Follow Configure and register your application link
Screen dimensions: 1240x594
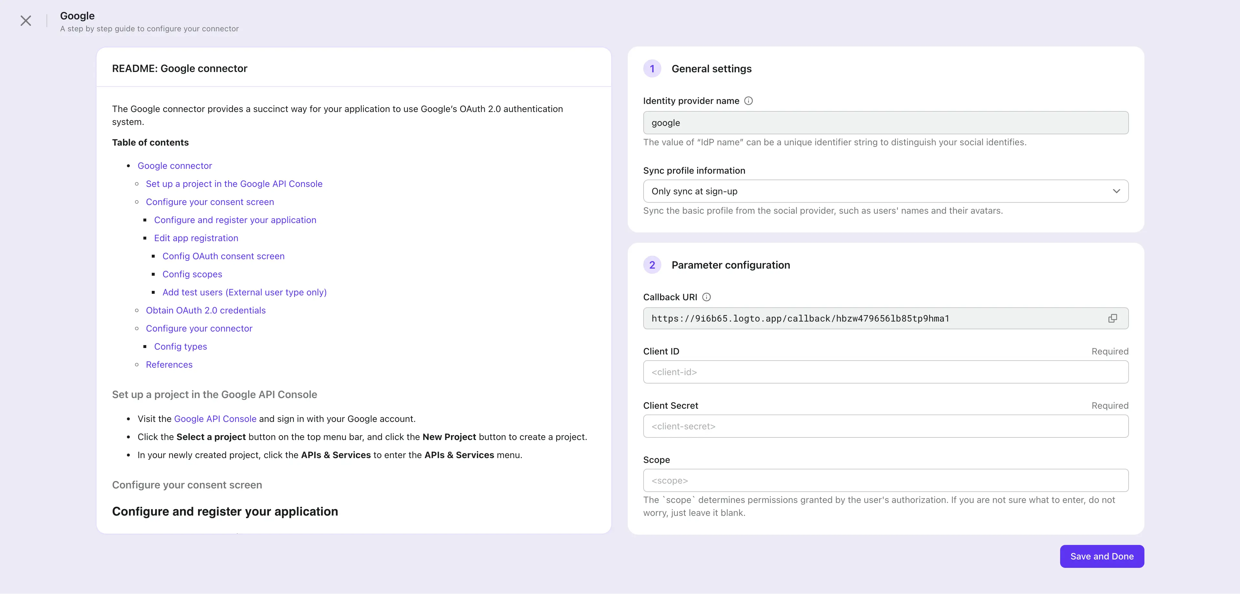coord(235,220)
